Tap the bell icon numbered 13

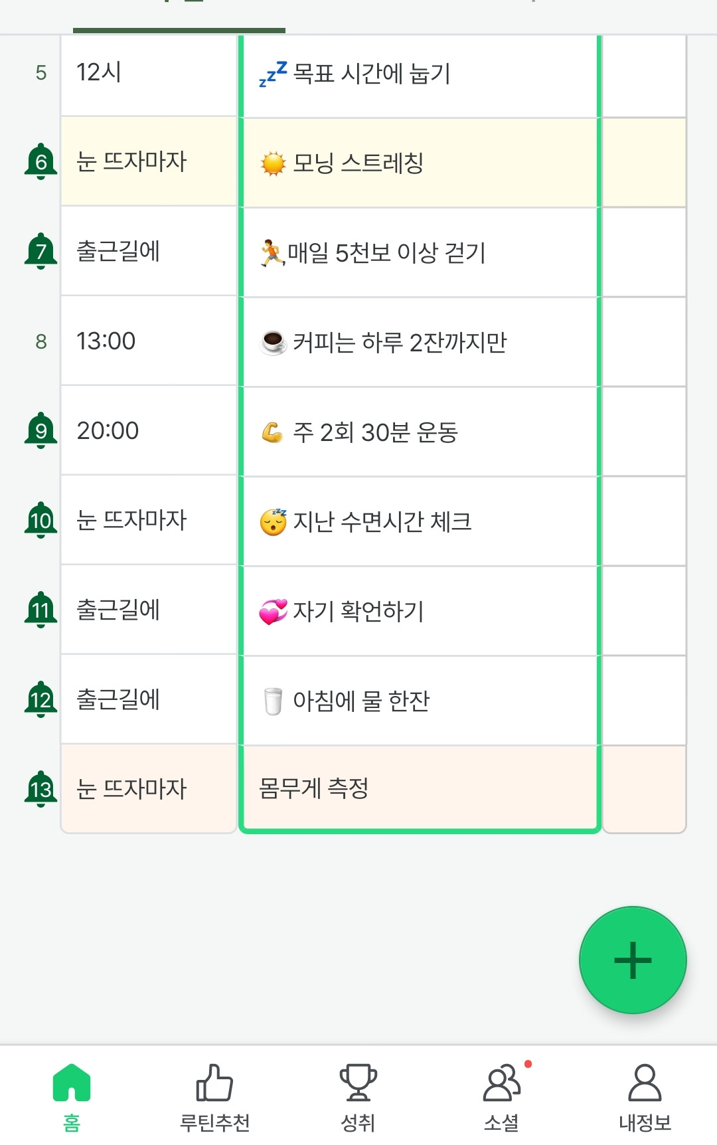point(41,790)
